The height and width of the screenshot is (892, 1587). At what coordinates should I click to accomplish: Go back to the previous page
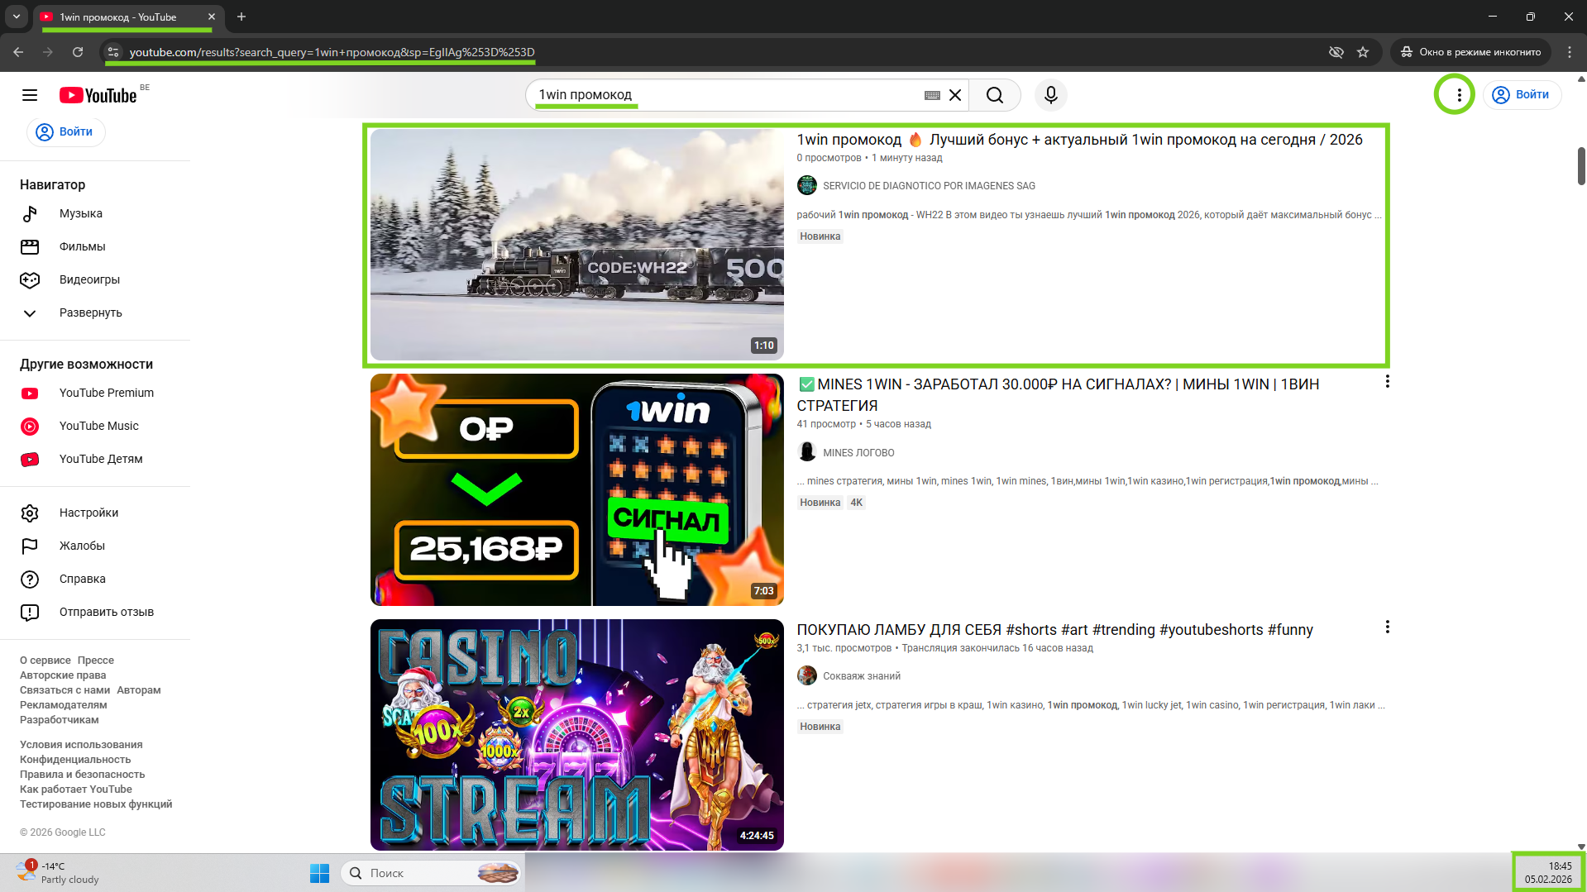[18, 52]
